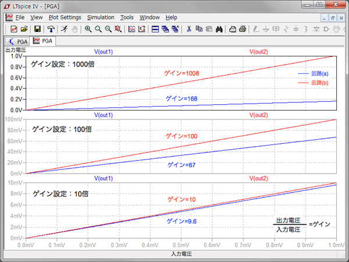Click the V(out1) trace label in top pane

[x=103, y=52]
